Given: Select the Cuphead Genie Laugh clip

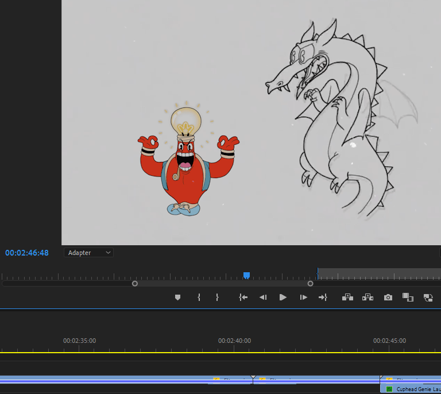Looking at the screenshot, I should point(411,389).
